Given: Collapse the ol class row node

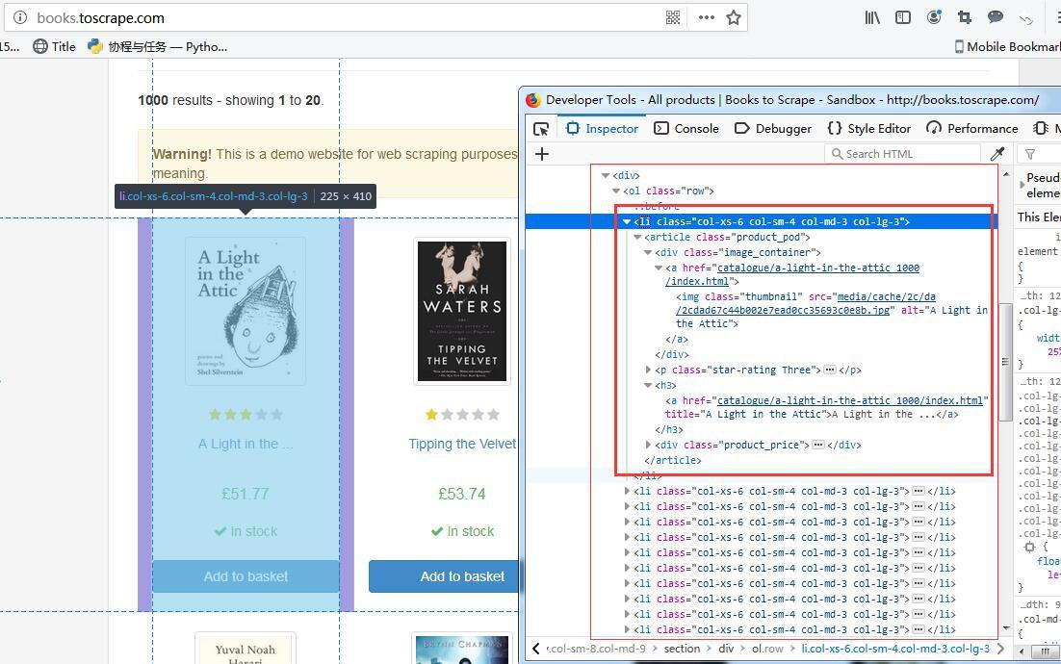Looking at the screenshot, I should tap(616, 191).
